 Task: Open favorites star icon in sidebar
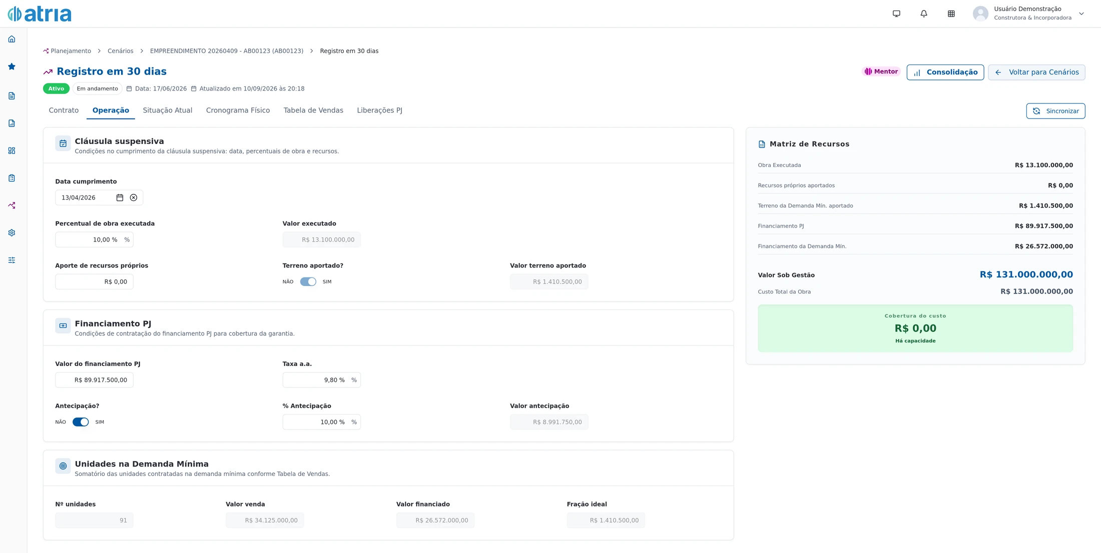point(12,66)
